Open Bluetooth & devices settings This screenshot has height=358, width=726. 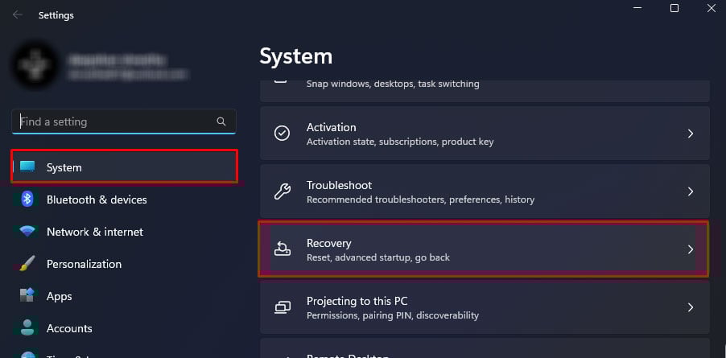[97, 200]
